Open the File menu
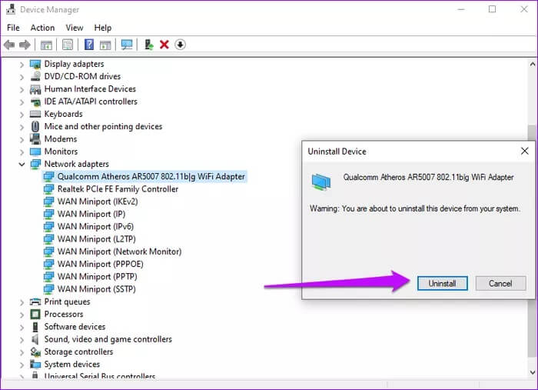 click(x=13, y=28)
